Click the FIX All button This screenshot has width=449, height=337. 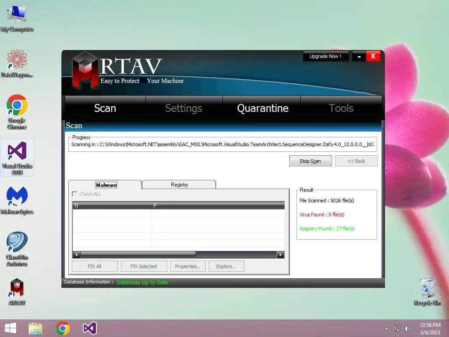[95, 266]
